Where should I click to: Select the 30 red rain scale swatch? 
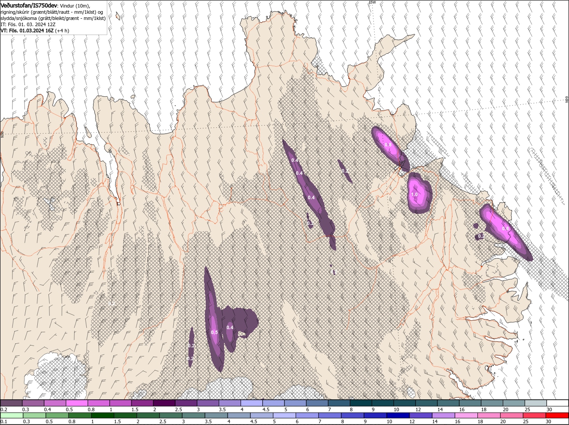pyautogui.click(x=558, y=415)
